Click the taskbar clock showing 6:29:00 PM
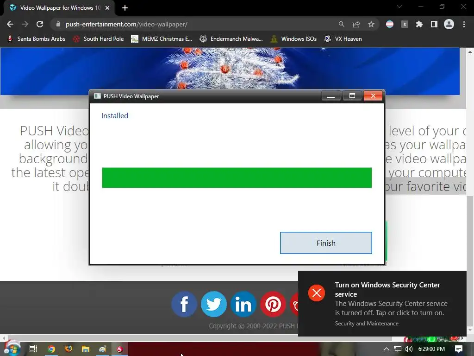The width and height of the screenshot is (474, 356). (x=431, y=349)
